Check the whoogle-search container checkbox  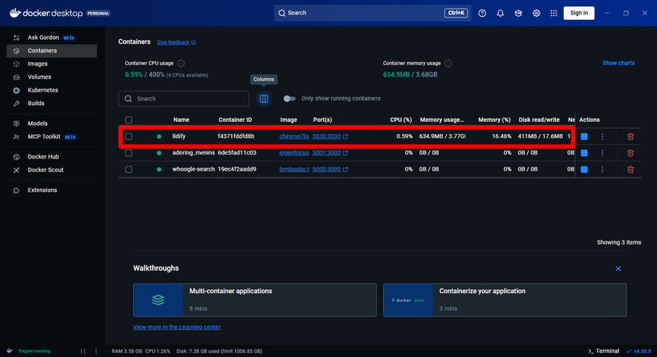[129, 170]
